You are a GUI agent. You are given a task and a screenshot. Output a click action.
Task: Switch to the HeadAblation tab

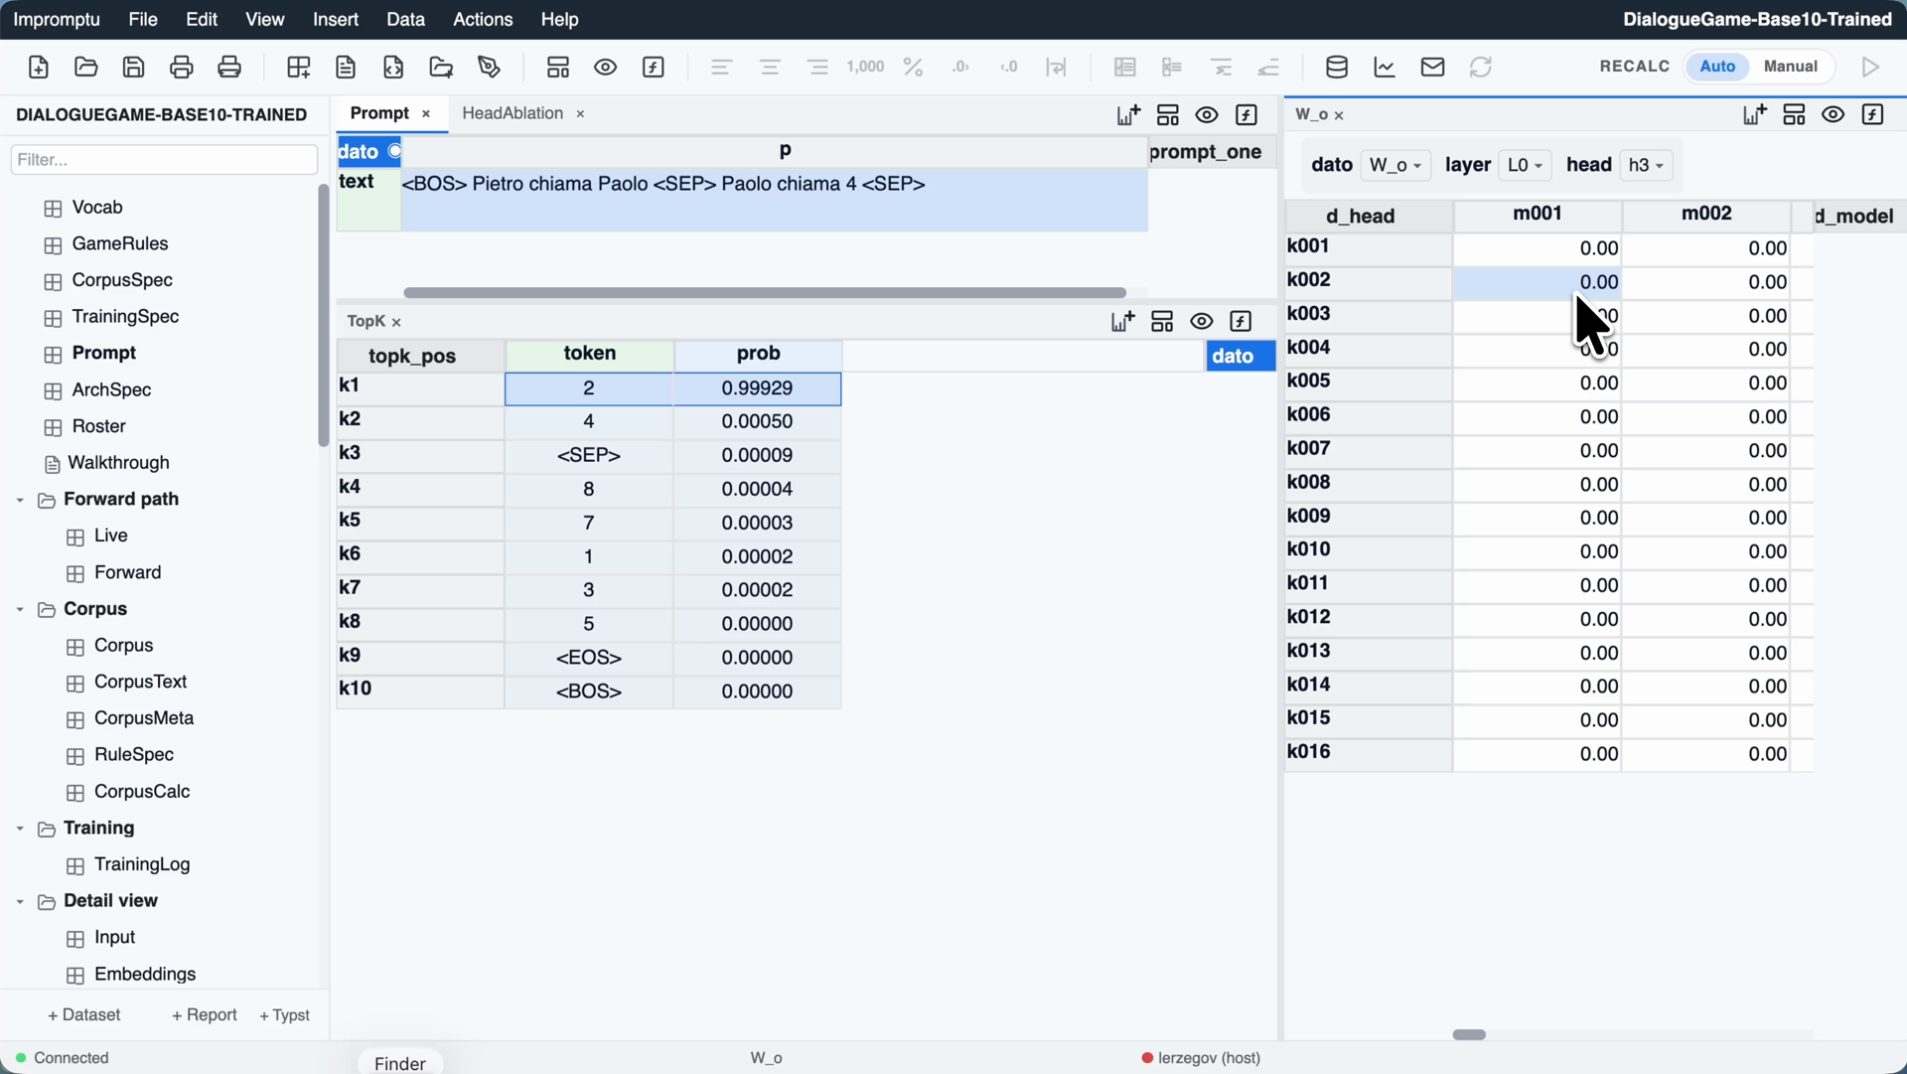pos(513,113)
